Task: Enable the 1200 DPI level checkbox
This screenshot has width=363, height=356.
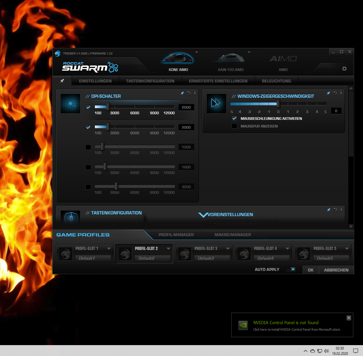Action: click(x=88, y=147)
